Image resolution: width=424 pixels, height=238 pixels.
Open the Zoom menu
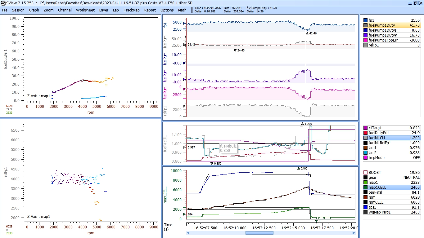point(48,10)
